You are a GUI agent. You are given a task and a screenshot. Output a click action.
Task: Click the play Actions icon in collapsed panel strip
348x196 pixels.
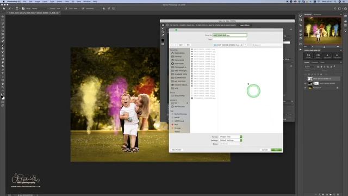[x=301, y=50]
